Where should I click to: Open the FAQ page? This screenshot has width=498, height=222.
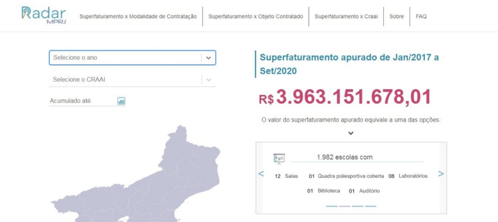pos(421,16)
